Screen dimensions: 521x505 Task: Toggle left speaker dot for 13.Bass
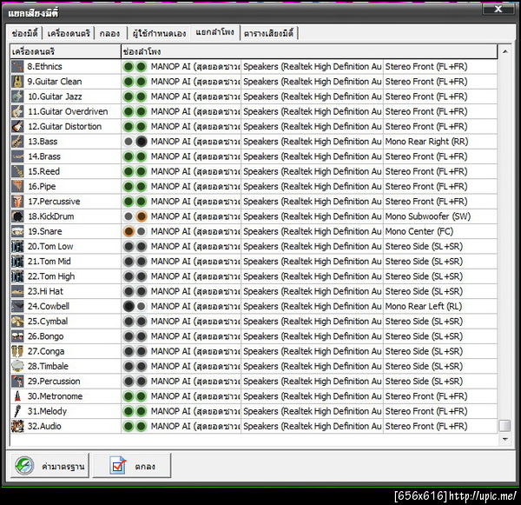(129, 142)
